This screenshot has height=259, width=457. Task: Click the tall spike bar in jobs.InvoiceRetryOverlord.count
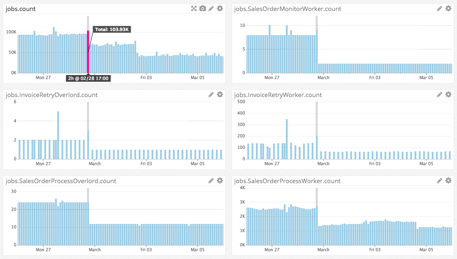point(58,135)
